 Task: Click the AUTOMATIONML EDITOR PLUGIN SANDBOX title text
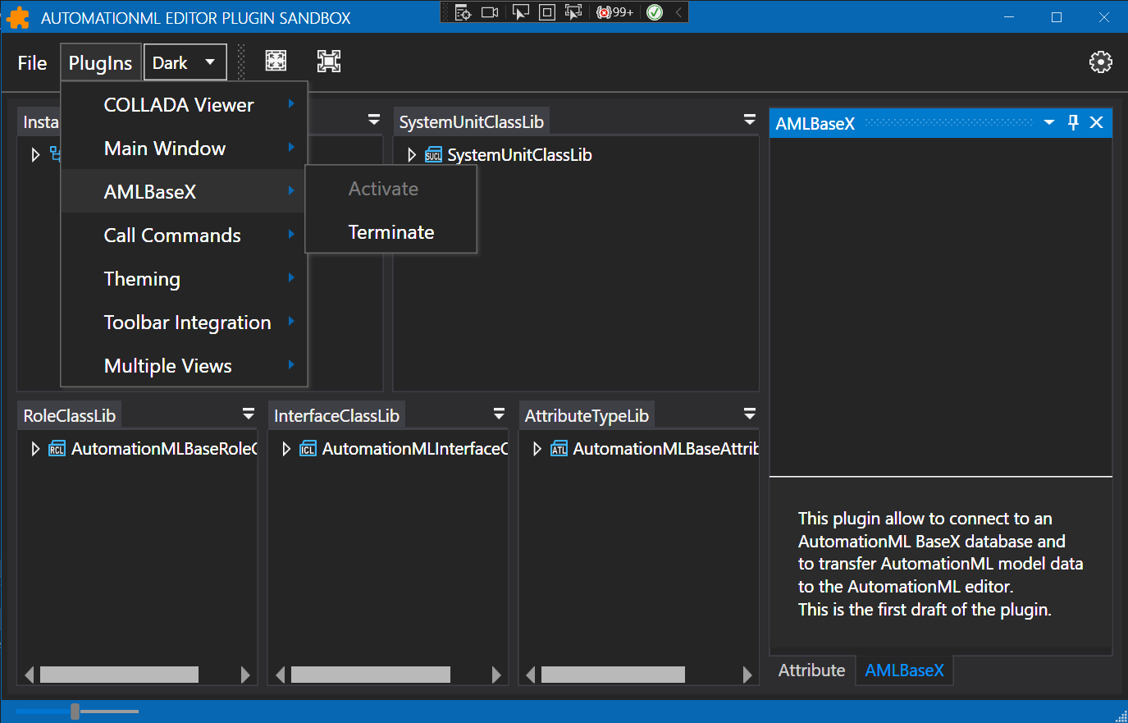click(x=196, y=17)
